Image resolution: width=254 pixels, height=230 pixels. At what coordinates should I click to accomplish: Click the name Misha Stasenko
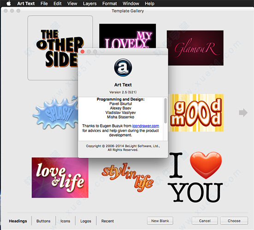tap(120, 117)
